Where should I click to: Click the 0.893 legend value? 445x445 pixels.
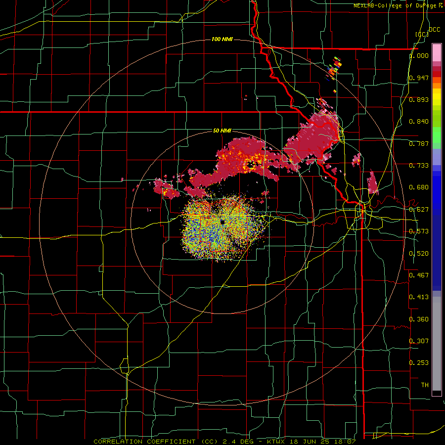pos(419,99)
